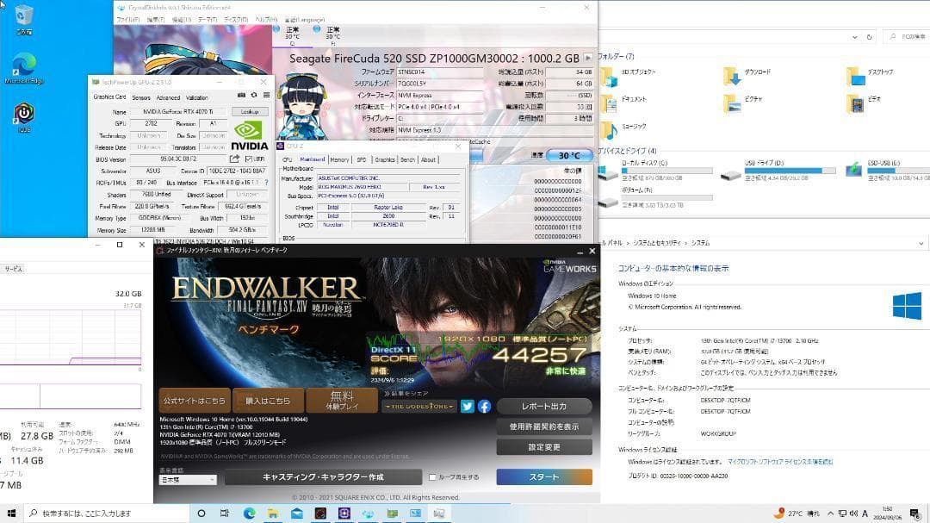Click the Facebook share icon in the benchmark window
Image resolution: width=930 pixels, height=523 pixels.
coord(484,407)
